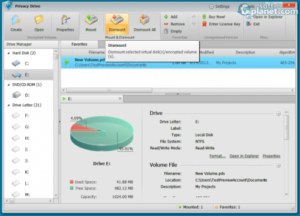Screen dimensions: 300x216
Task: Click the Format... link
Action: [x=217, y=156]
